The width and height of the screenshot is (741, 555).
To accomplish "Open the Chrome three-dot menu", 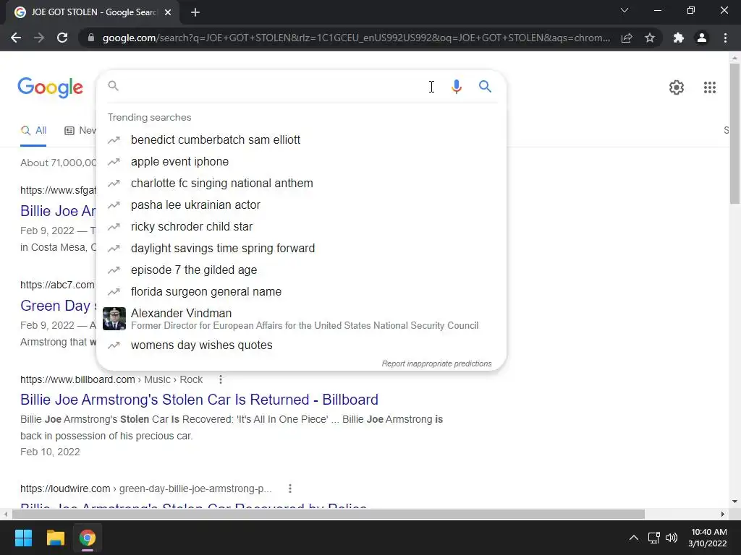I will click(725, 38).
